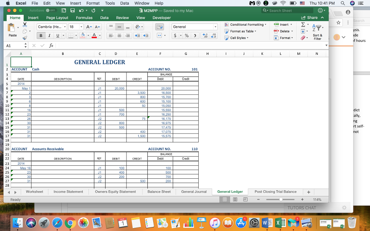Click the Share button
Image resolution: width=370 pixels, height=231 pixels.
click(x=309, y=18)
